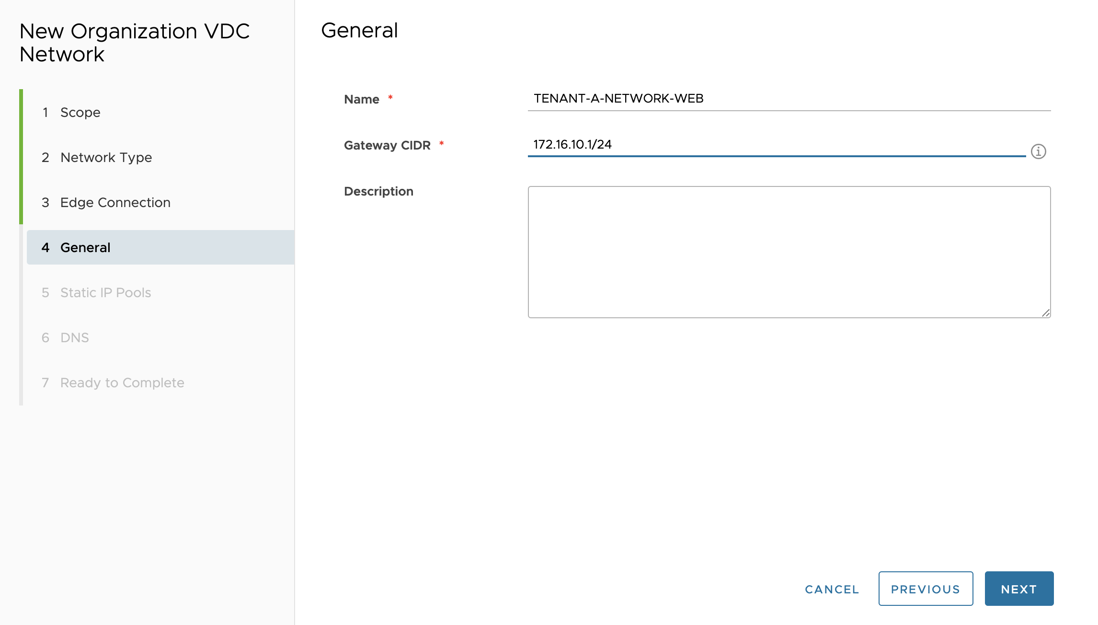Open the Network Type step
The height and width of the screenshot is (625, 1098).
(x=106, y=157)
